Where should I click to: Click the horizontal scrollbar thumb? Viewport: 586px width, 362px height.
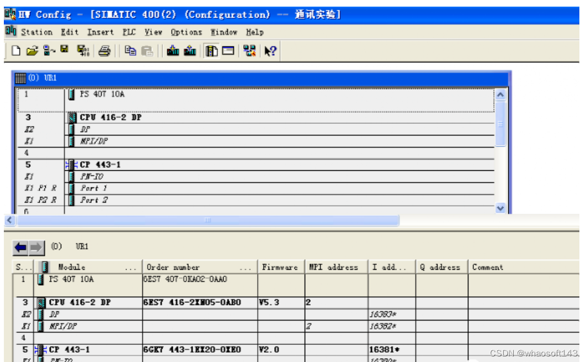pyautogui.click(x=208, y=220)
